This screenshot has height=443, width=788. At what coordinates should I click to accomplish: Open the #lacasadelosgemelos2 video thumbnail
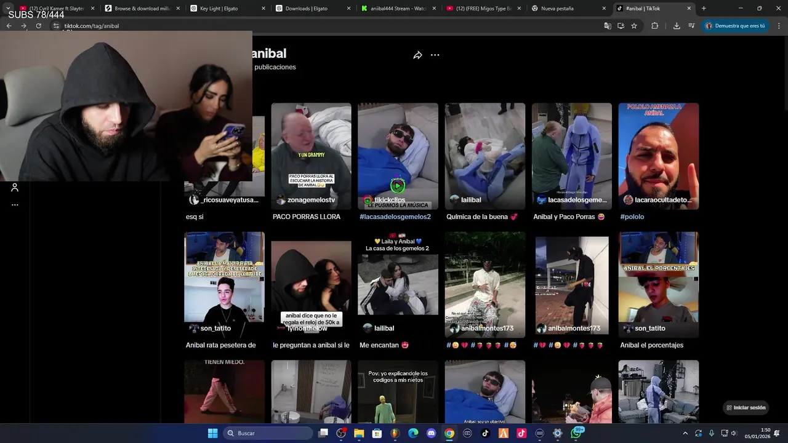tap(398, 156)
